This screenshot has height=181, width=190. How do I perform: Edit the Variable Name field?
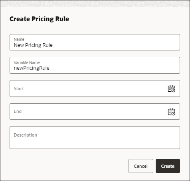point(95,65)
